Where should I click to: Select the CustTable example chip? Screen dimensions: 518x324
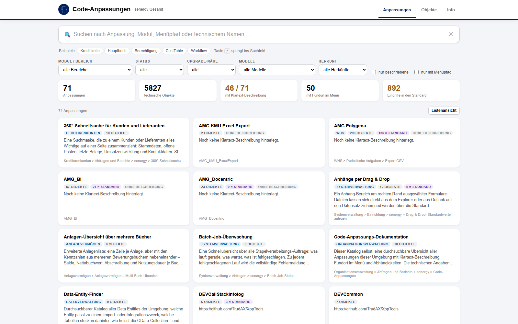pyautogui.click(x=174, y=51)
